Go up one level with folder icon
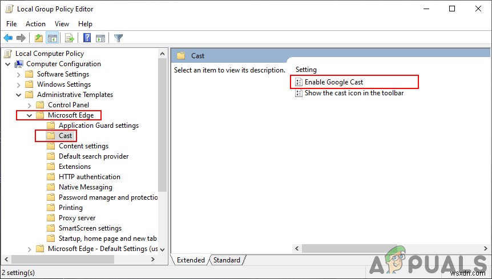This screenshot has height=279, width=492. (39, 38)
